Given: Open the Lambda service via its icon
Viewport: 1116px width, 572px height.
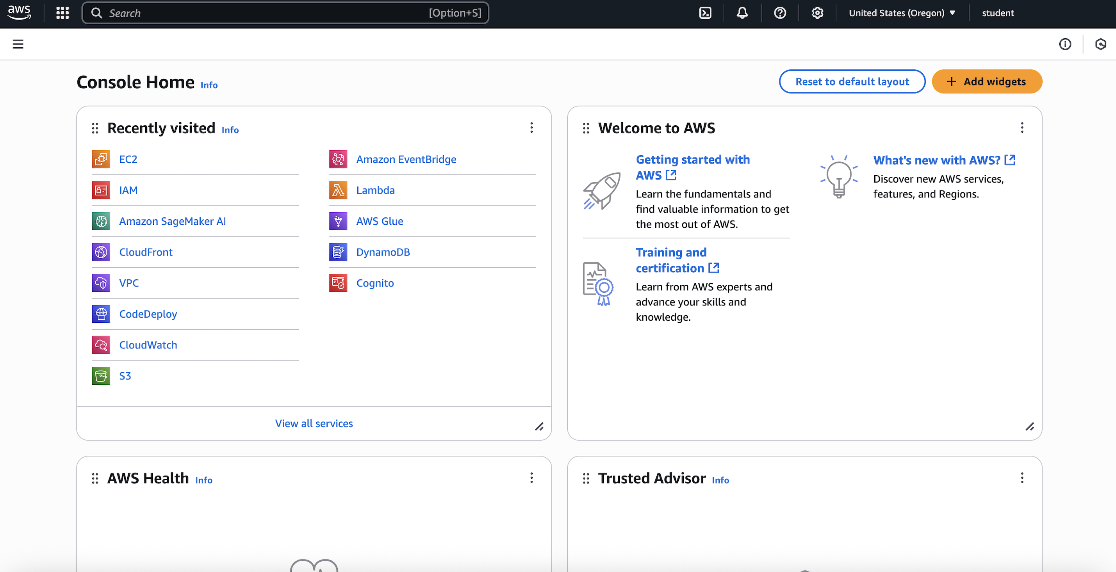Looking at the screenshot, I should coord(338,190).
